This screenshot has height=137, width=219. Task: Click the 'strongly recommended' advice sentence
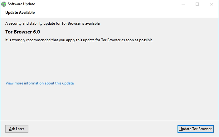click(x=80, y=40)
